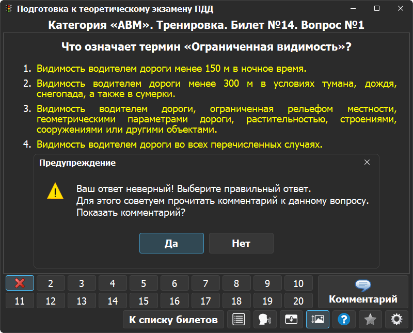Jump to question 9
The image size is (413, 333).
pos(267,283)
